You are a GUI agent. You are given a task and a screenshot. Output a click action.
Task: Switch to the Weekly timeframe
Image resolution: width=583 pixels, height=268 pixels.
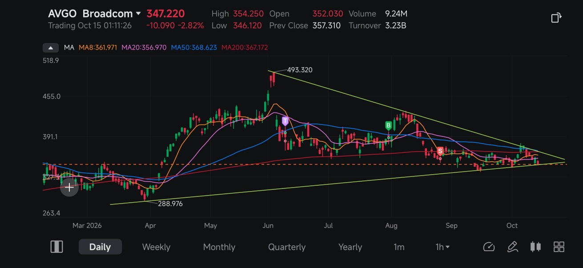[156, 247]
